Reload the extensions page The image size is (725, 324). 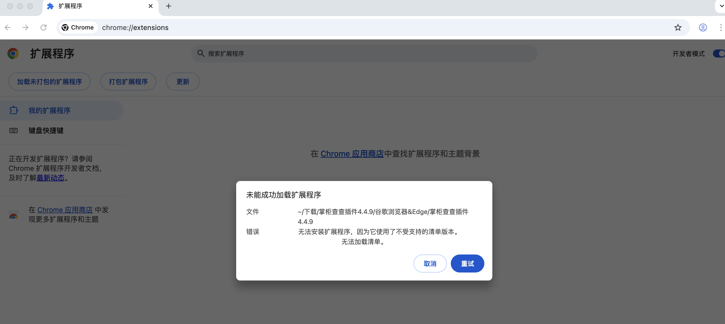tap(44, 27)
